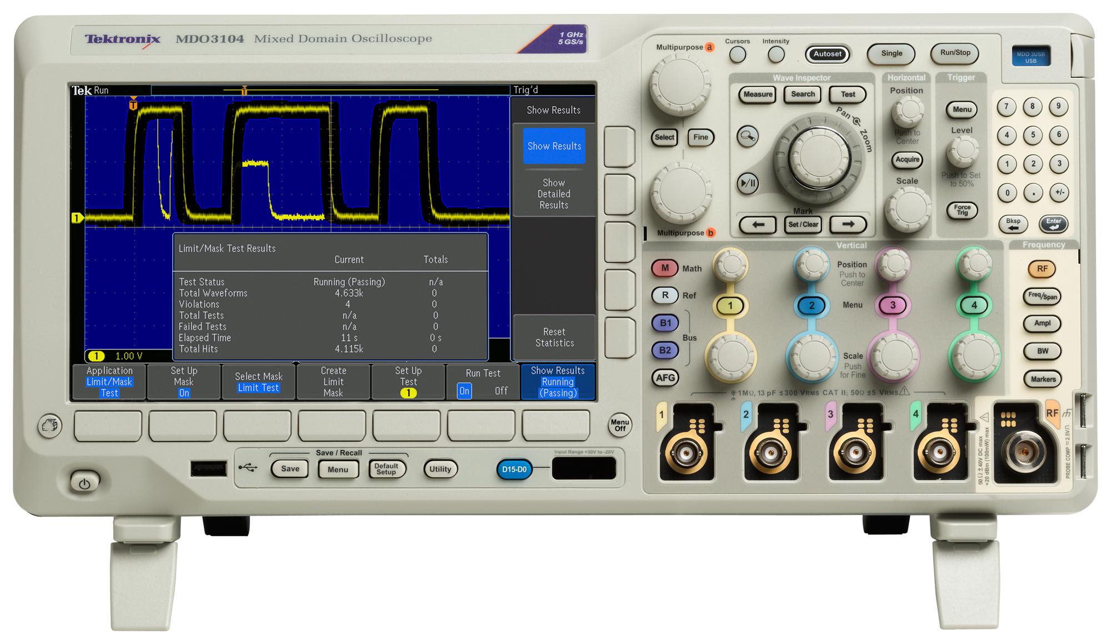The width and height of the screenshot is (1111, 644).
Task: Open the Acquire menu button
Action: click(907, 160)
